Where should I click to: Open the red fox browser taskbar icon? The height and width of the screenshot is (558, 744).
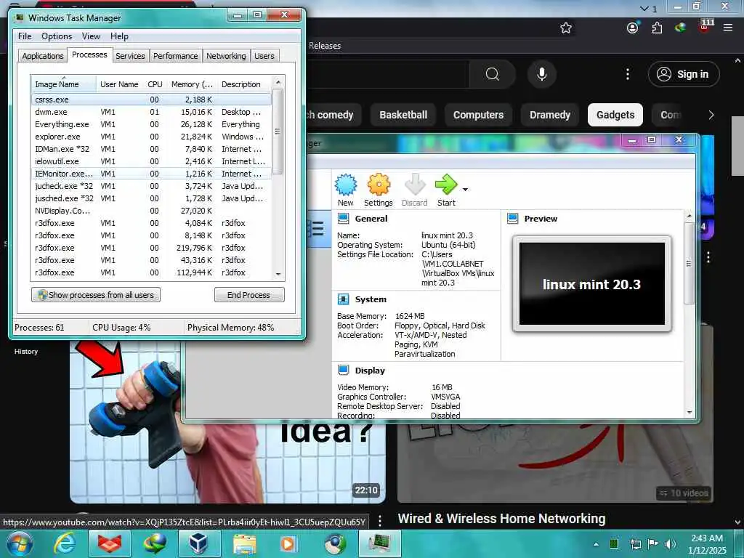coord(110,543)
